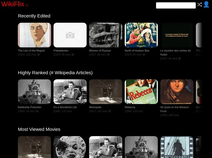Viewport: 212px width, 158px height.
Task: Click the 'Women of Ryazan' title
Action: click(100, 51)
